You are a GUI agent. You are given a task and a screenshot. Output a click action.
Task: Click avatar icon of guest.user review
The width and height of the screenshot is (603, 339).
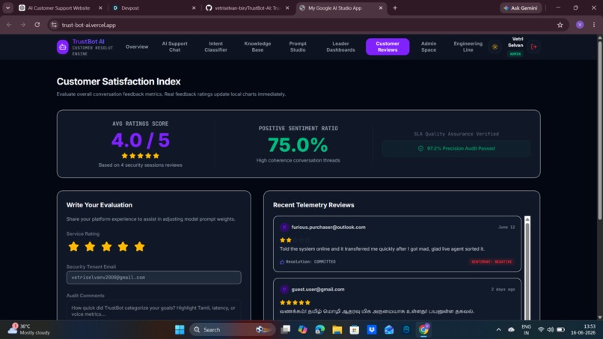284,290
